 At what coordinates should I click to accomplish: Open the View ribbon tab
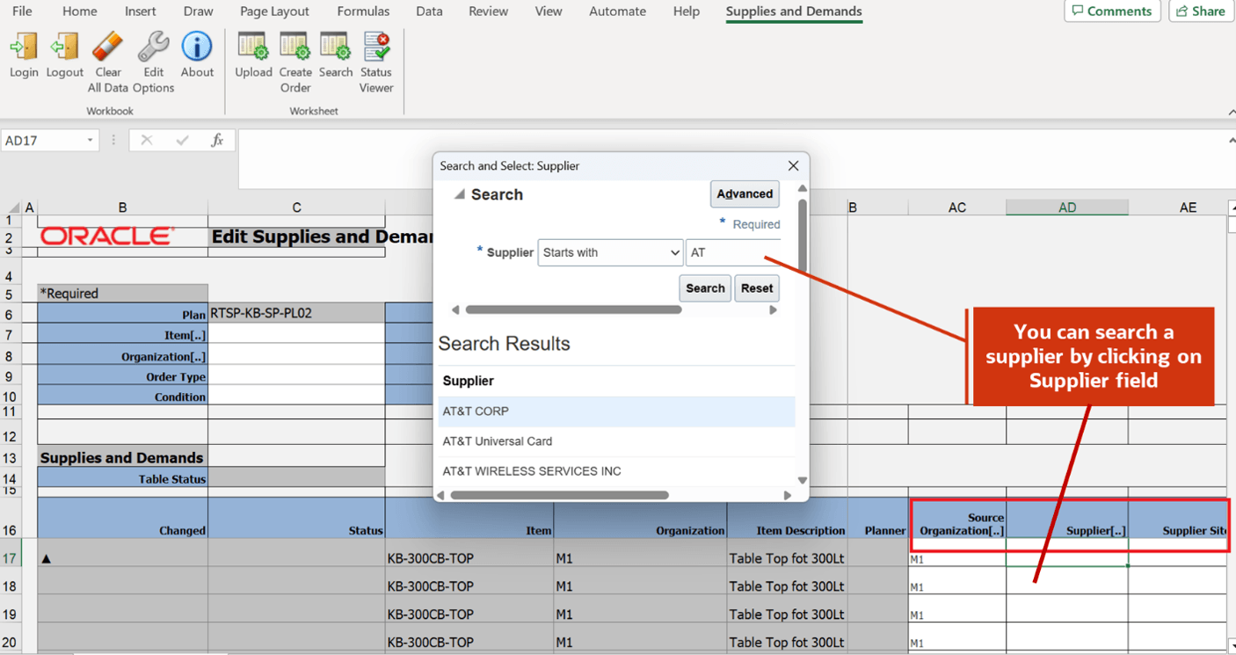(549, 11)
